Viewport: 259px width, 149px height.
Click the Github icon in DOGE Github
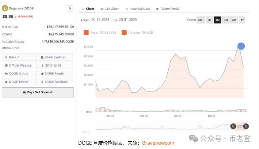coord(6,74)
